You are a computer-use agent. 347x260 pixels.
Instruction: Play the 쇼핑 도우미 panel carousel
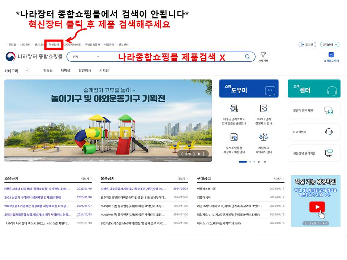(259, 162)
